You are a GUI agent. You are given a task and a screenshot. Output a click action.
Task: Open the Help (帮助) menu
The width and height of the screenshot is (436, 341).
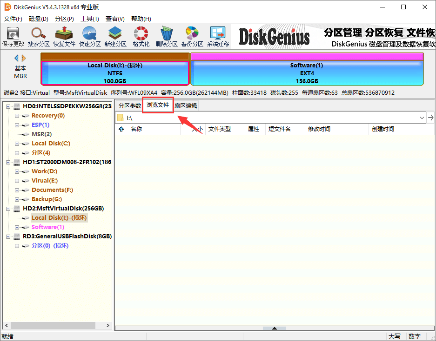pos(141,19)
